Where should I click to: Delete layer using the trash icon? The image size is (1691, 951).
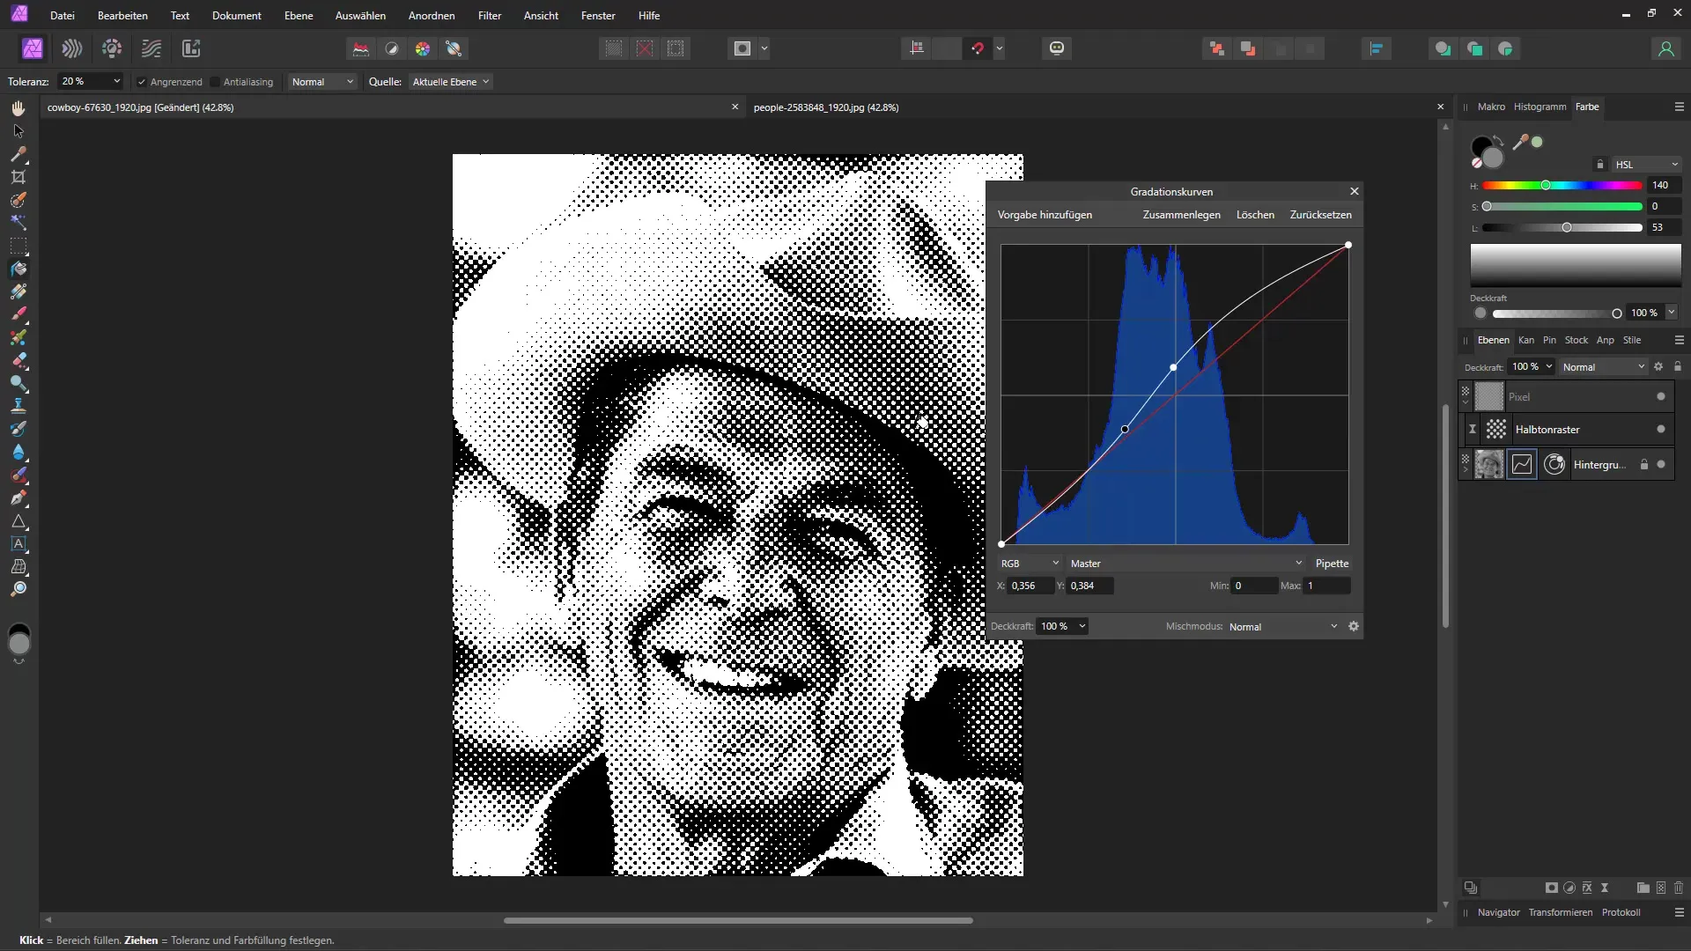[x=1678, y=888]
